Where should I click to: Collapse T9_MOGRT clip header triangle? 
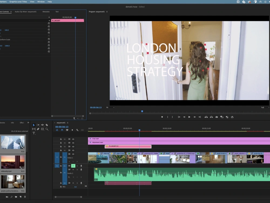click(49, 21)
